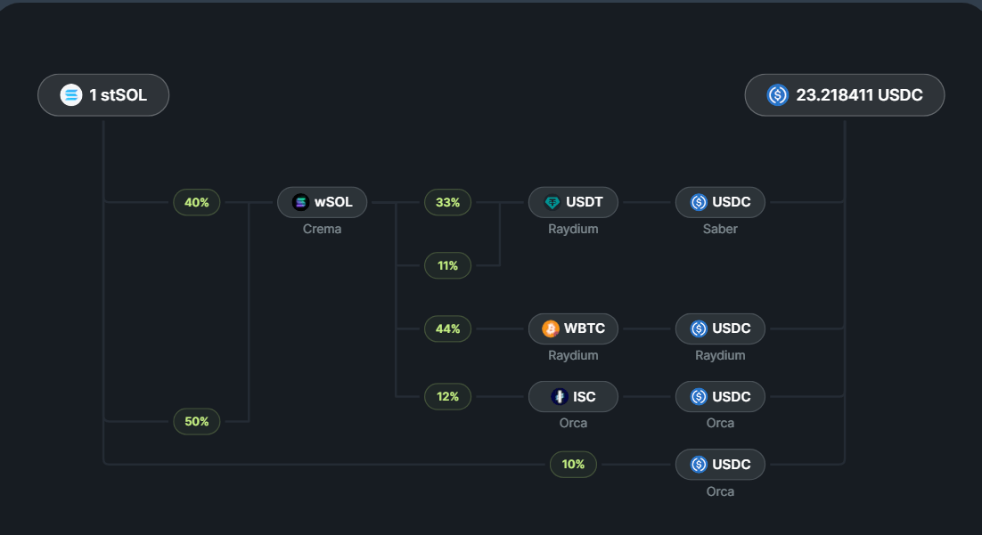Screen dimensions: 982x535
Task: Click the Orca label under ISC
Action: click(573, 423)
